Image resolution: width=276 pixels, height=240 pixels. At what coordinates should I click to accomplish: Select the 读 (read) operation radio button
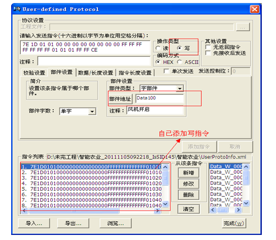click(158, 48)
